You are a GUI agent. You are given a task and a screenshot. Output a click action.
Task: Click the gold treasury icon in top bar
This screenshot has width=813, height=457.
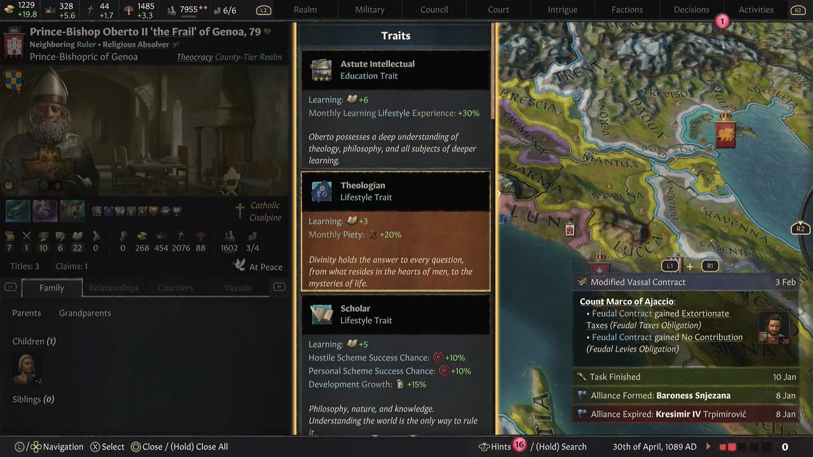[10, 10]
